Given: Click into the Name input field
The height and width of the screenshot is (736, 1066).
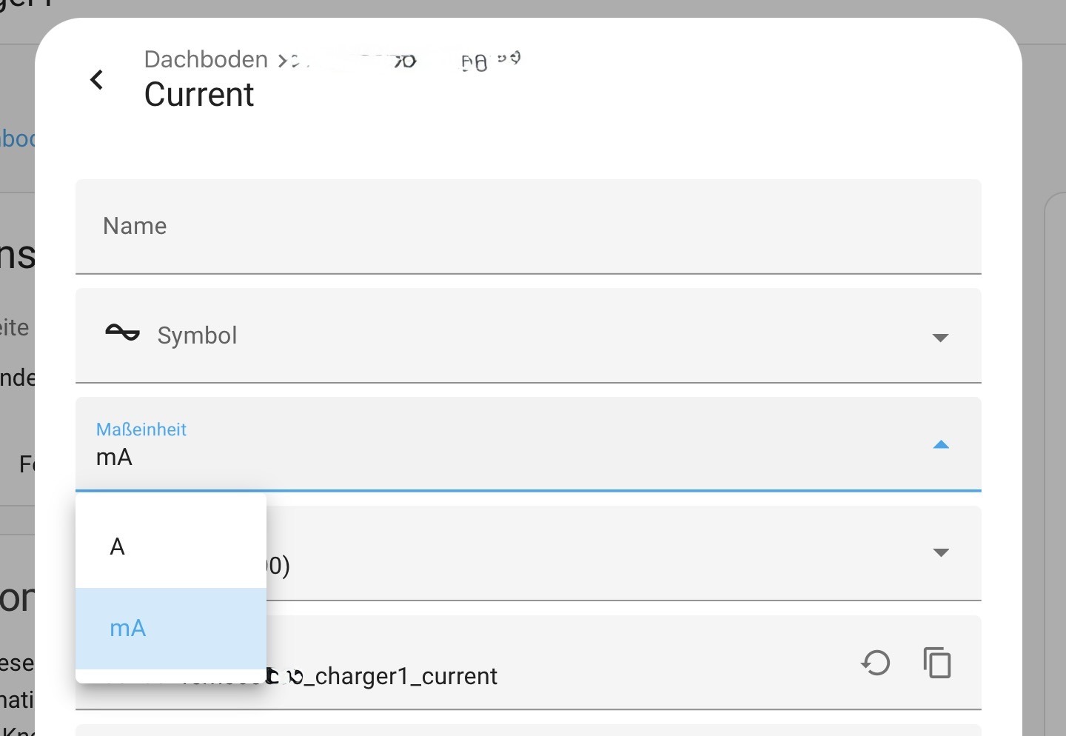Looking at the screenshot, I should (528, 227).
